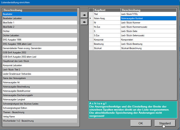180x130 pixels.
Task: Select Bearbeiter Lebzeiten entry
Action: [39, 18]
